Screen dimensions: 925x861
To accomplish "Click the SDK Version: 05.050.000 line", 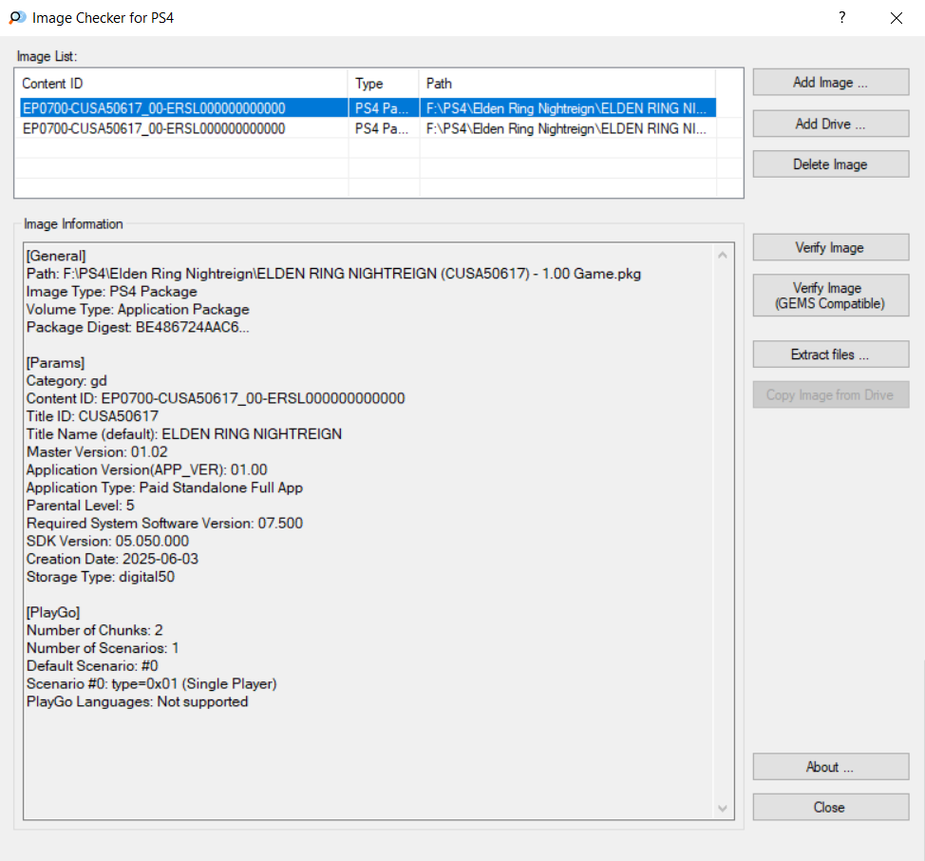I will tap(107, 541).
